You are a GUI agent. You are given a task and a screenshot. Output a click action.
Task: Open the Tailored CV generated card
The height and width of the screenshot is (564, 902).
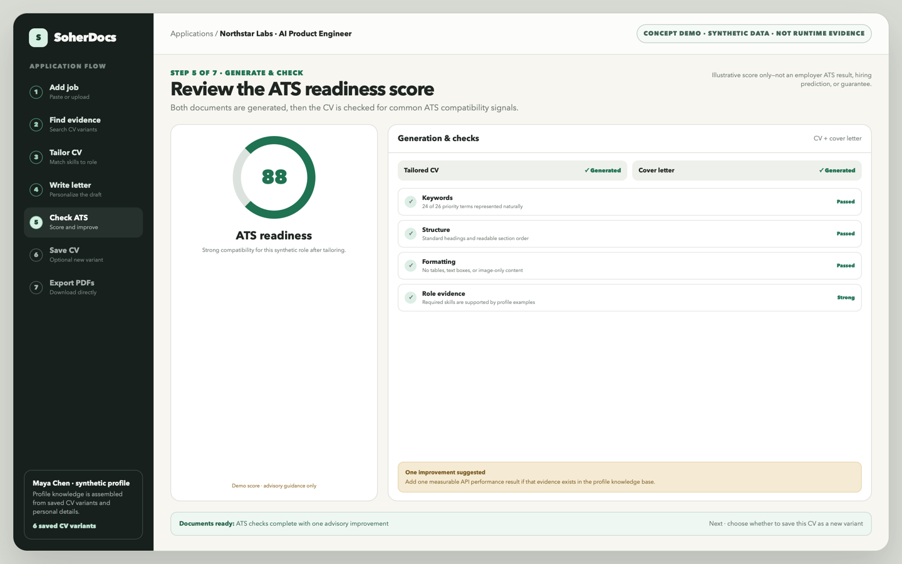click(512, 170)
